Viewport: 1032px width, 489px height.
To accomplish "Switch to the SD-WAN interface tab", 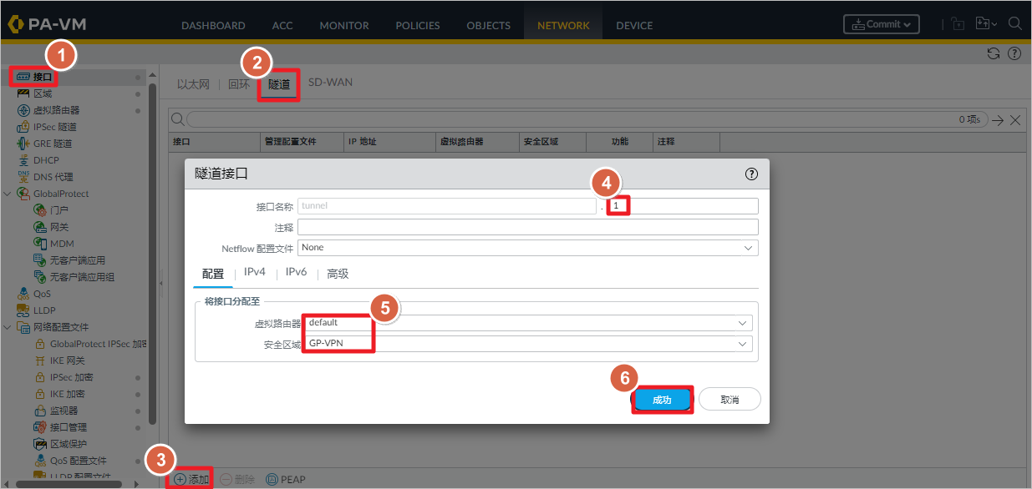I will 330,83.
